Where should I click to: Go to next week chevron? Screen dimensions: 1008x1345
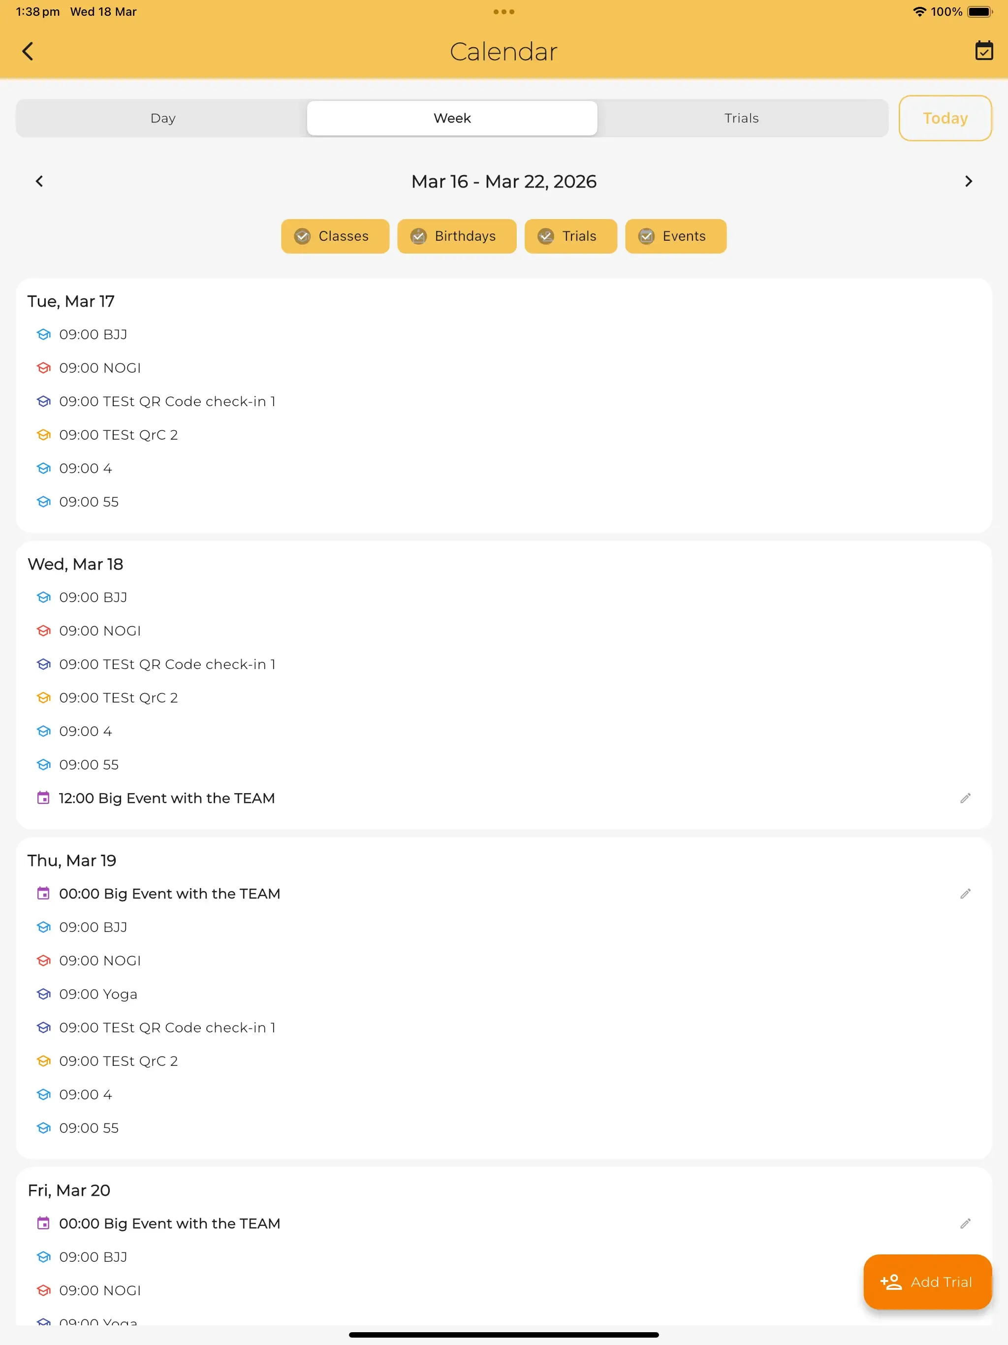click(x=969, y=181)
